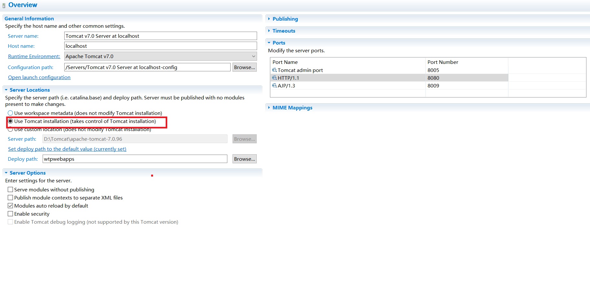
Task: Select the AJP/1.3 port name
Action: (x=286, y=86)
